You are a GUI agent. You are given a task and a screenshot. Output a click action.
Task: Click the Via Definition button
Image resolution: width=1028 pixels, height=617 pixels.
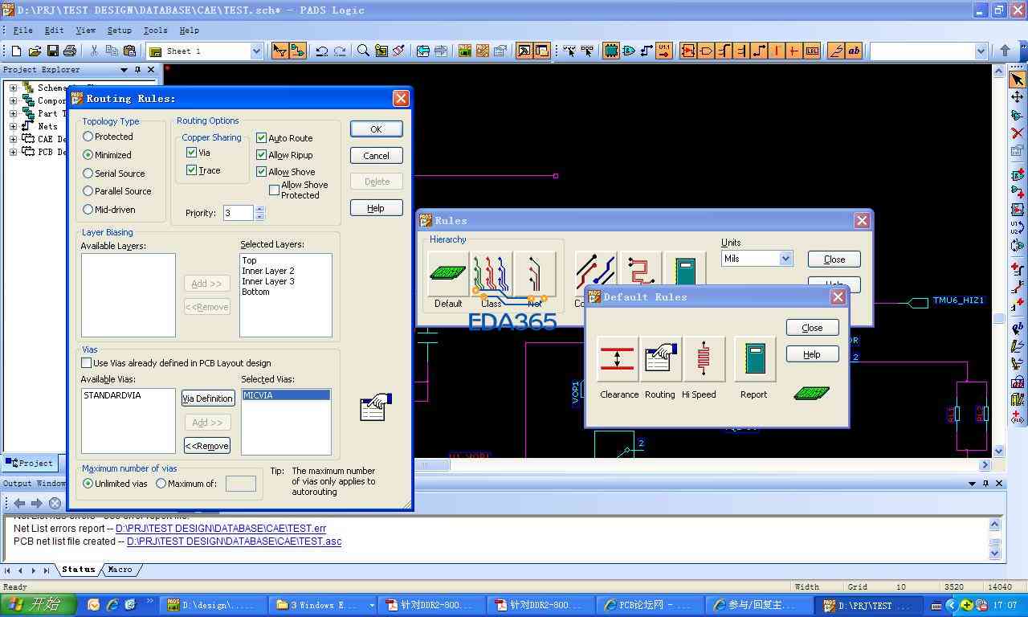(207, 398)
